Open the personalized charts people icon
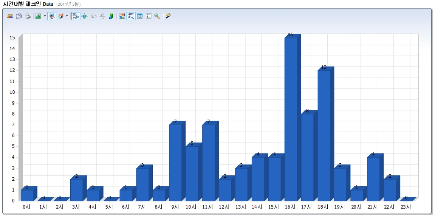Image resolution: width=435 pixels, height=217 pixels. pyautogui.click(x=10, y=16)
